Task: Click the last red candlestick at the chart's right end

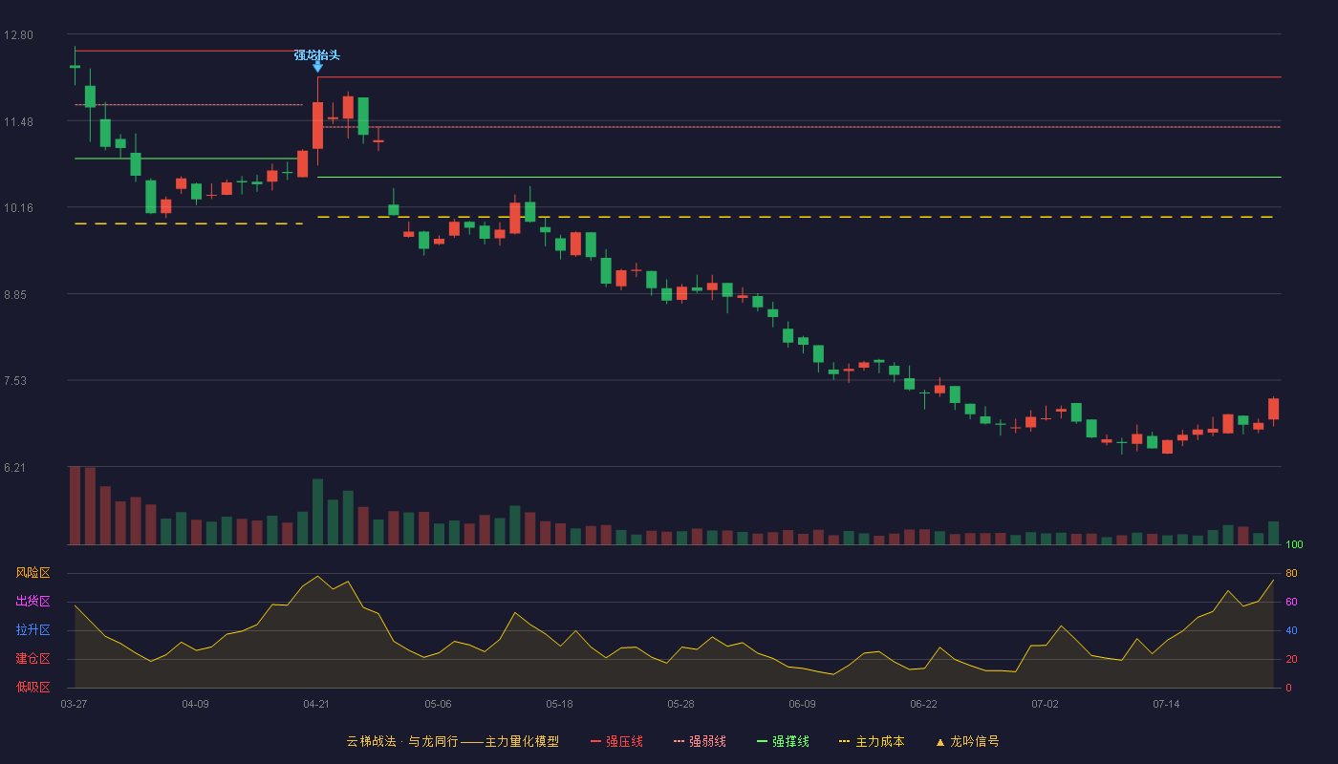Action: click(1273, 409)
